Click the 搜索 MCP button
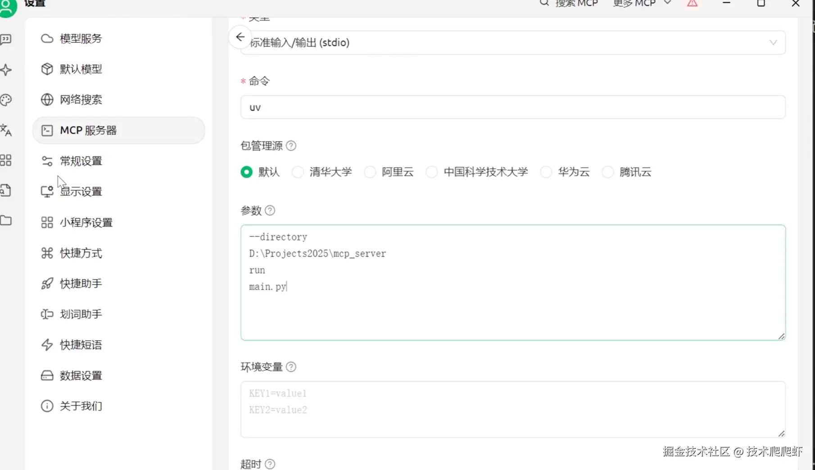Screen dimensions: 815x470 569,4
